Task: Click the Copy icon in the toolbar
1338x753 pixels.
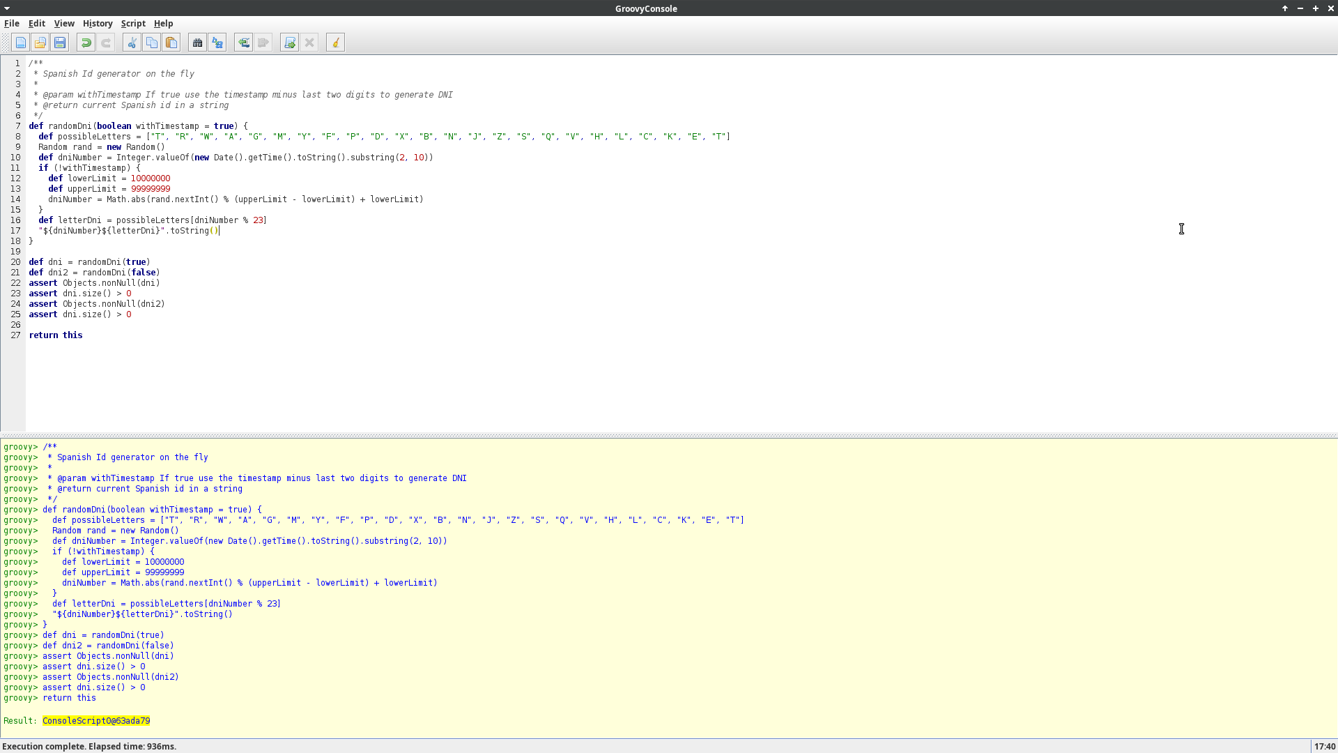Action: click(x=151, y=43)
